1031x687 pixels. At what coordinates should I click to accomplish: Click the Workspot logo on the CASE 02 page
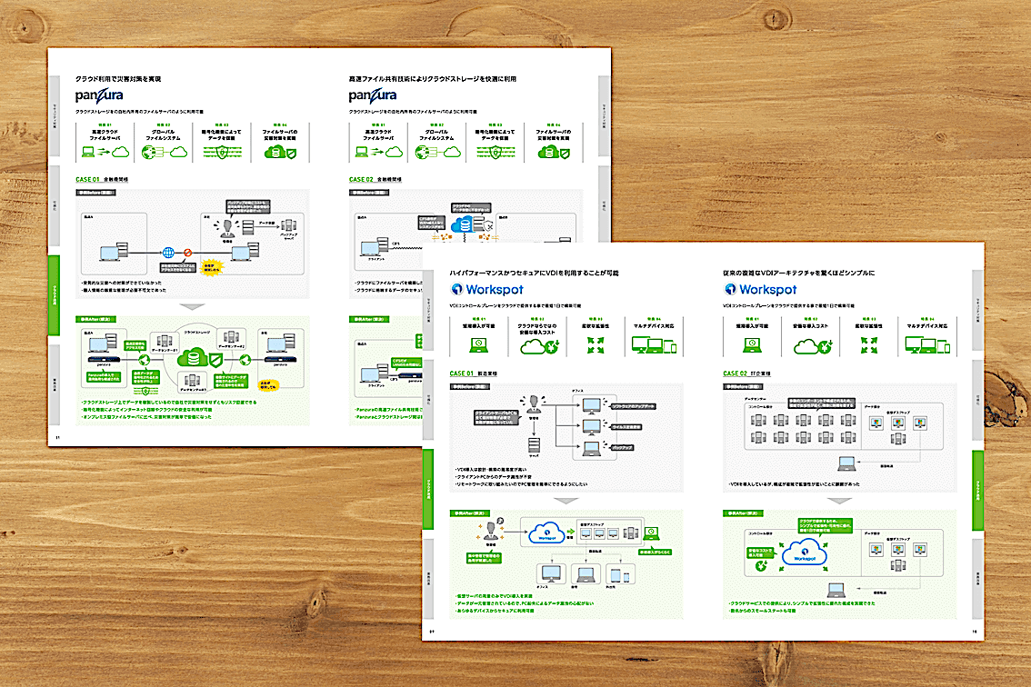[x=761, y=289]
